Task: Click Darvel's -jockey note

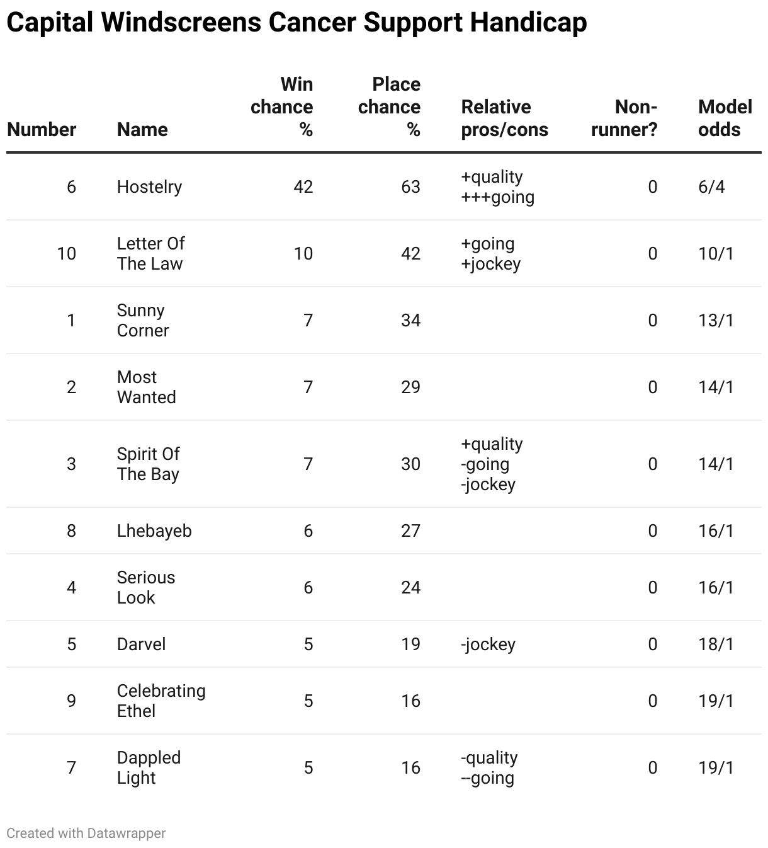Action: click(x=488, y=644)
